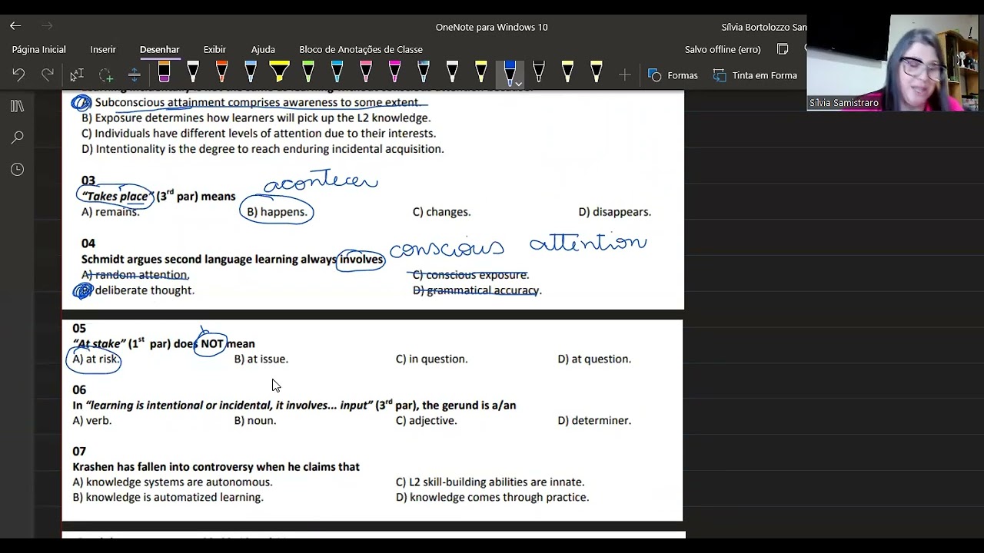Add a new pen with the plus icon
Screen dimensions: 984x553
(x=625, y=75)
